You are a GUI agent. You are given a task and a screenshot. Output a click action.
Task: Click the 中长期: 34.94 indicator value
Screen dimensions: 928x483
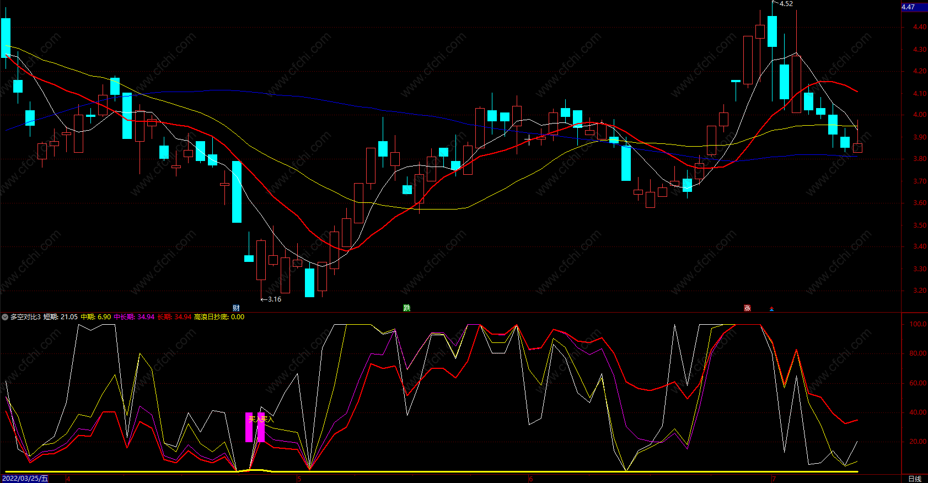coord(134,317)
